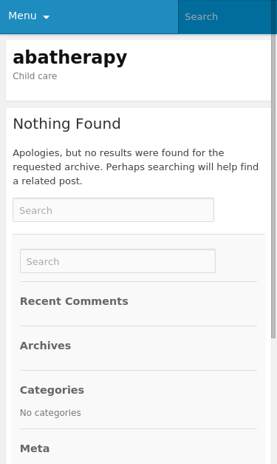
Task: Click empty blue header area next to Menu
Action: (x=114, y=16)
